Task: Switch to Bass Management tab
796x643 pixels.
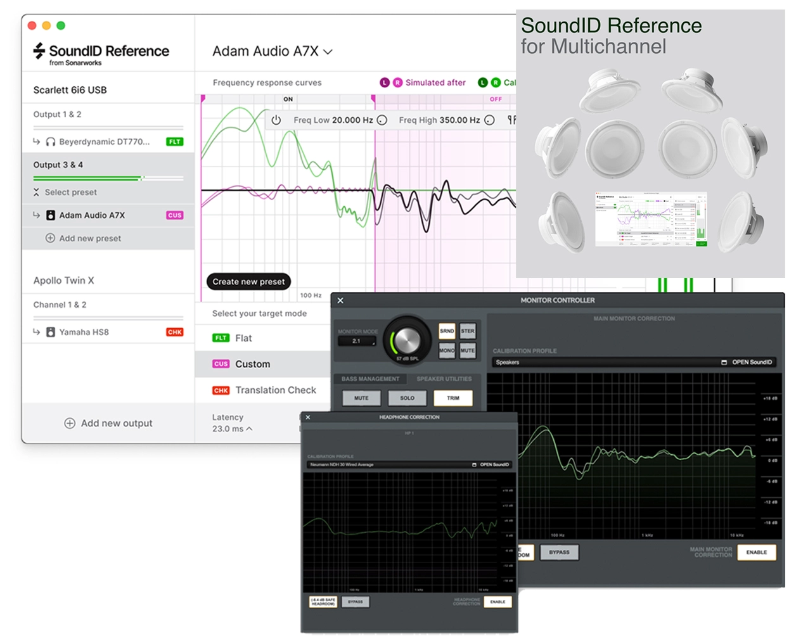Action: pyautogui.click(x=370, y=379)
